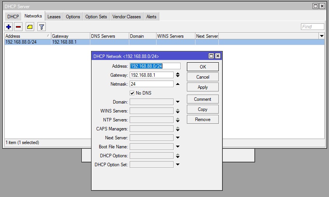Click the Gateway up/down stepper arrows
Viewport: 329px width, 197px height.
click(x=178, y=75)
